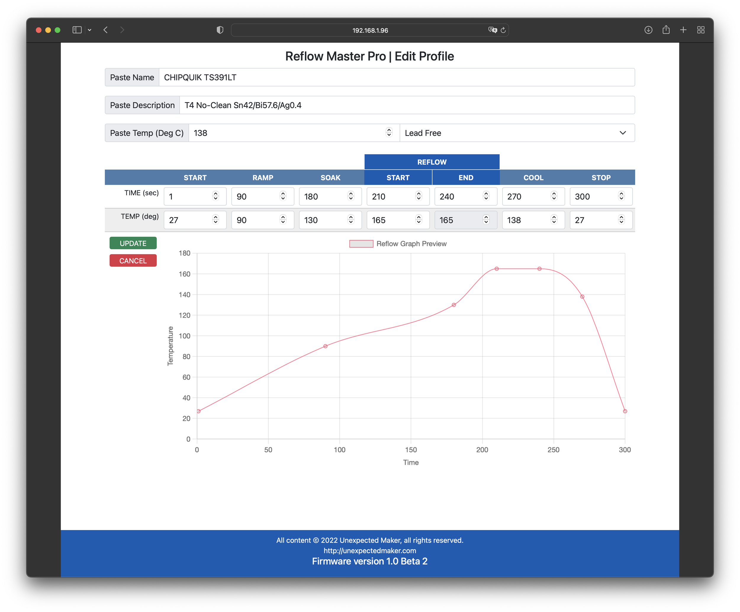Toggle the browser sidebar
Viewport: 740px width, 612px height.
coord(77,30)
